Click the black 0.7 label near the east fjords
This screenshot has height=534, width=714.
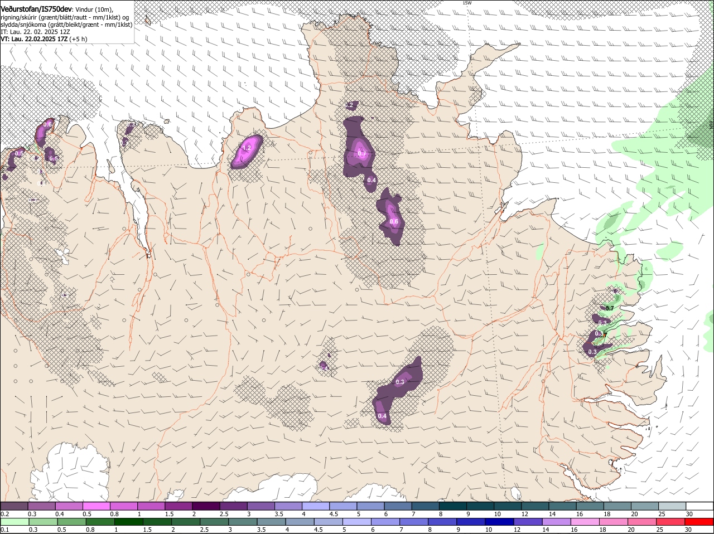click(610, 308)
